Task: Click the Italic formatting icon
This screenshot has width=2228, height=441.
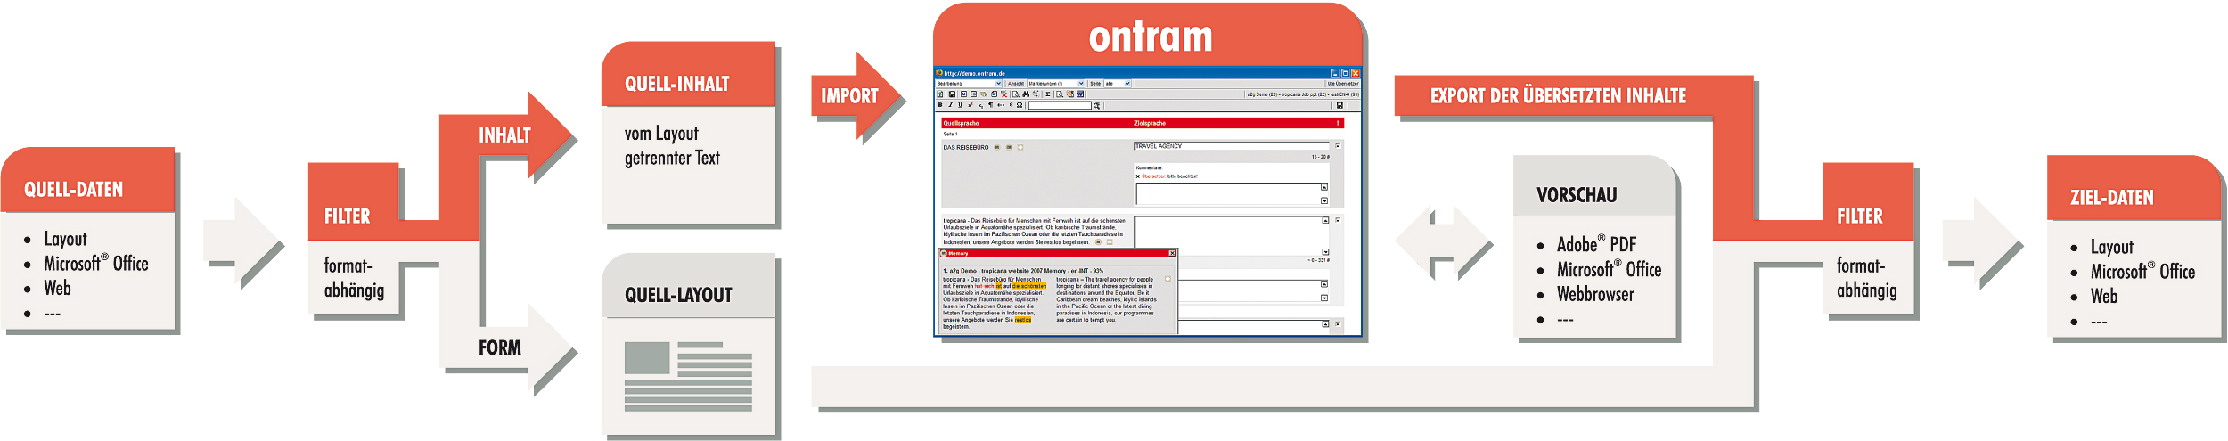Action: (x=950, y=105)
